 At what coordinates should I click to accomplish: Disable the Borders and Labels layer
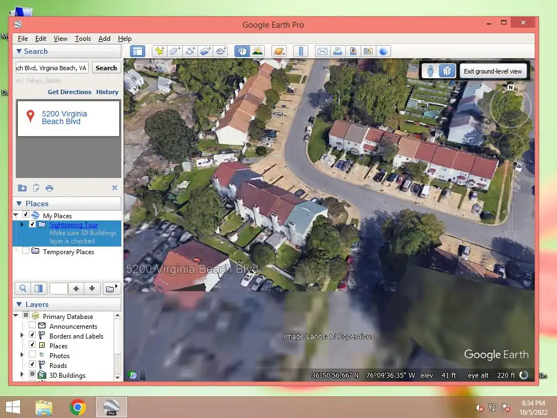(32, 335)
